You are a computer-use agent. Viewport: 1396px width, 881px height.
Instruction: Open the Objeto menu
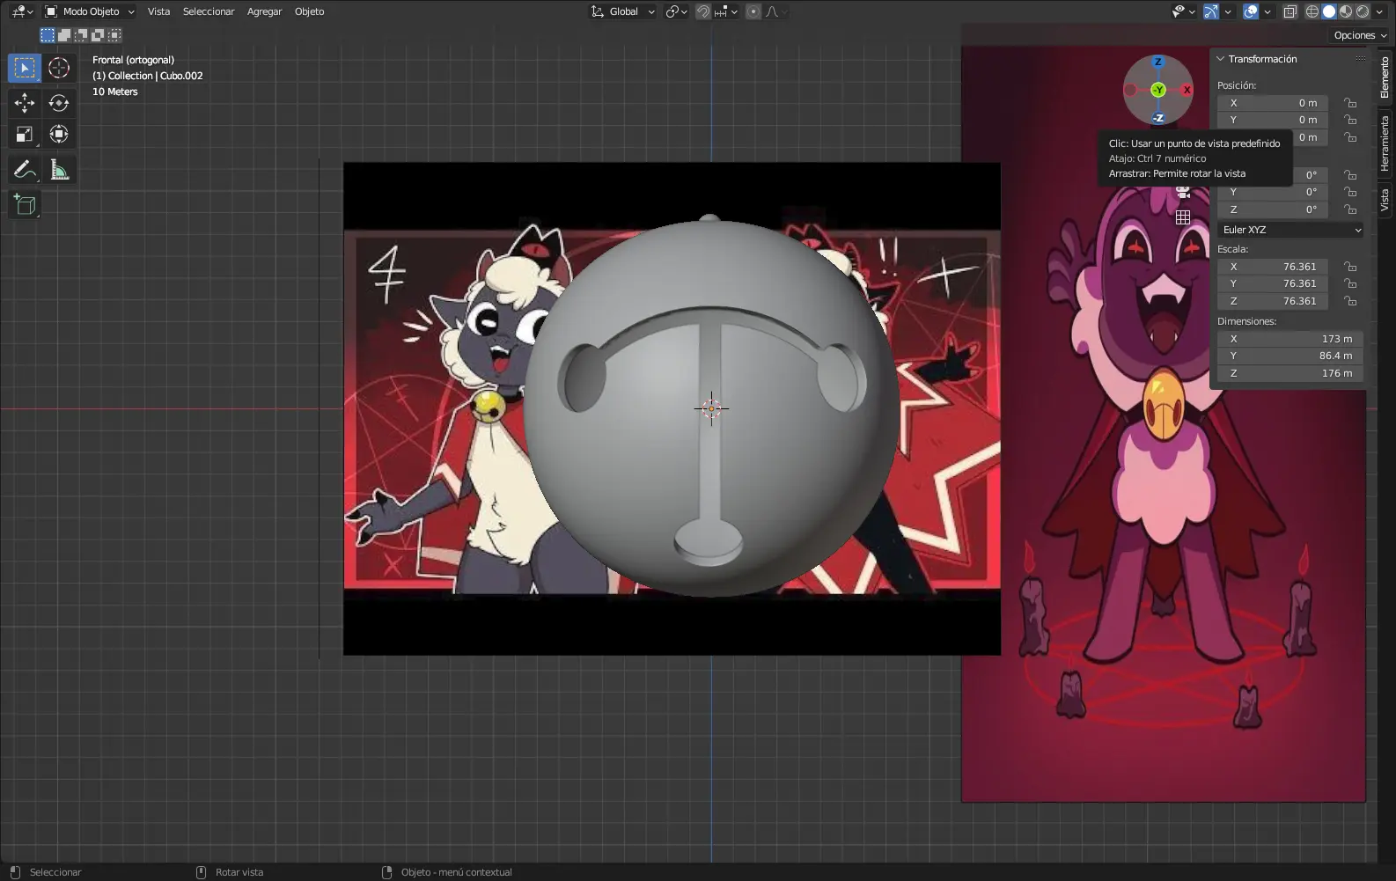pyautogui.click(x=309, y=11)
